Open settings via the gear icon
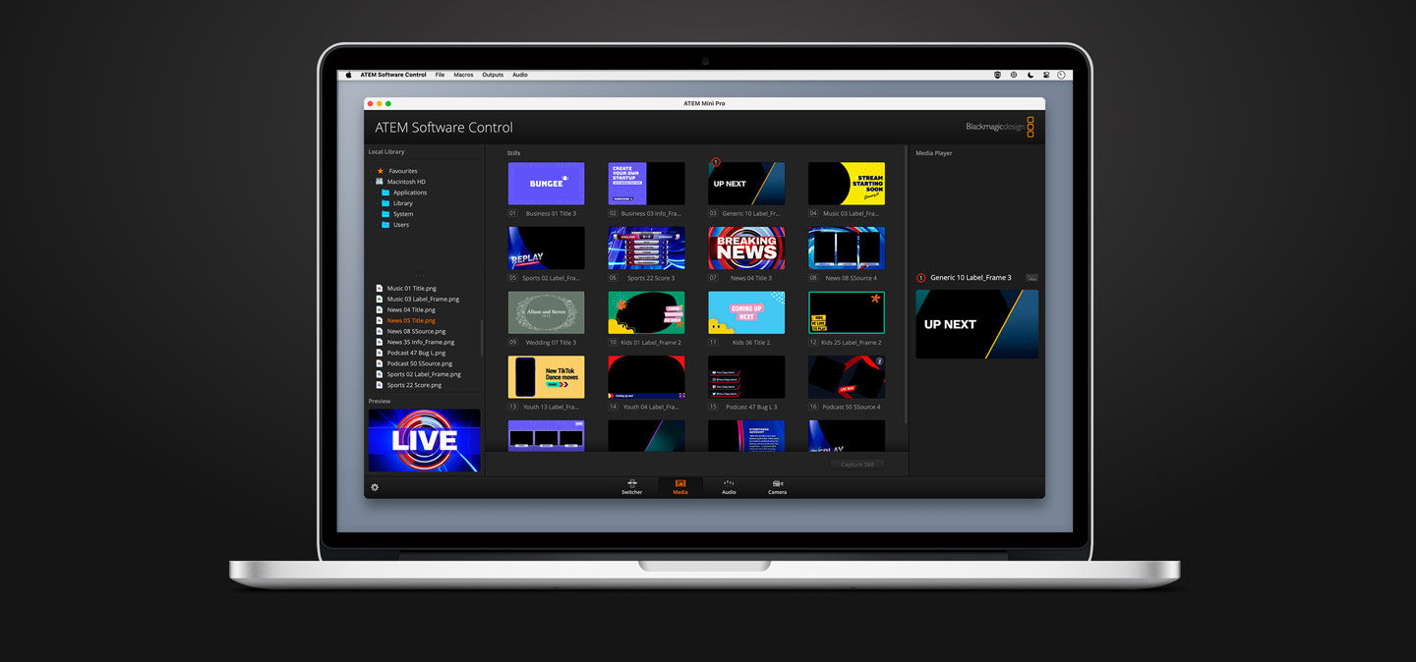 [x=374, y=487]
